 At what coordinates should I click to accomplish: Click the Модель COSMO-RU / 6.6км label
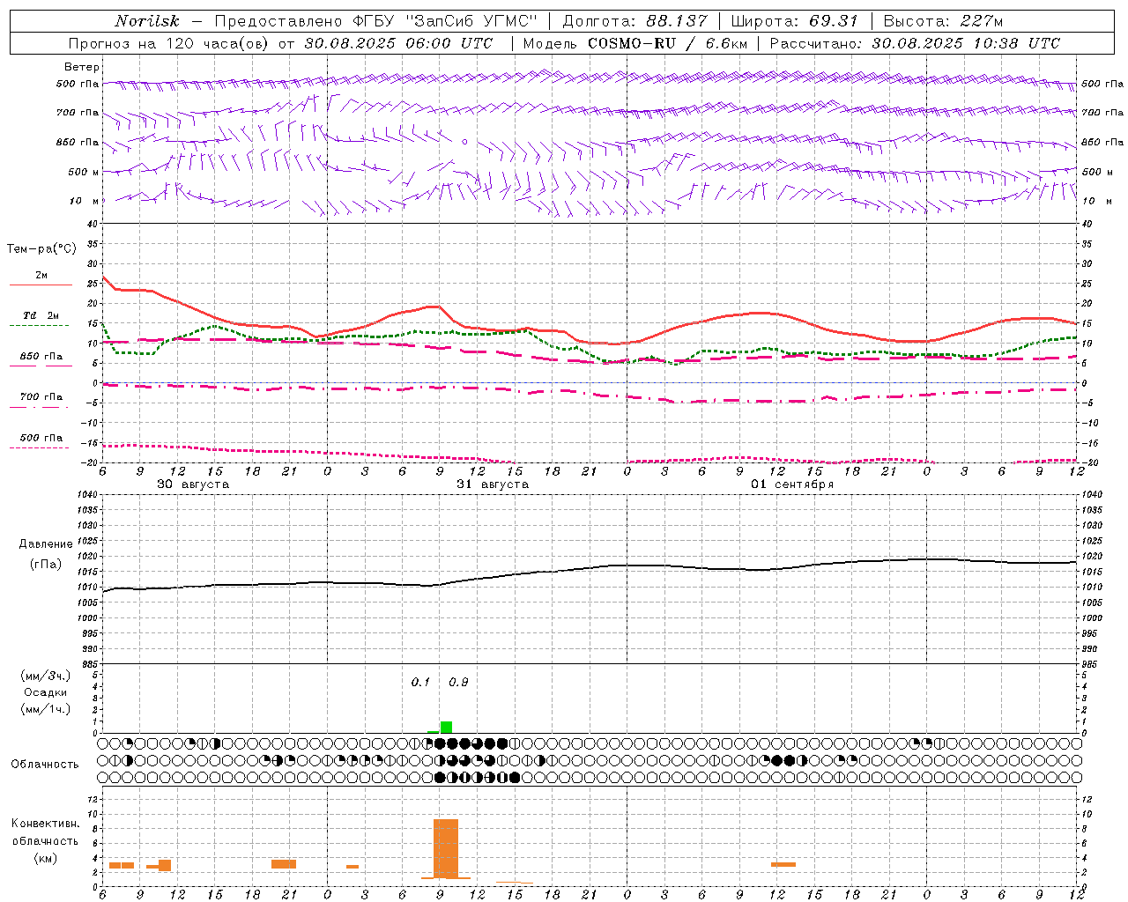click(634, 43)
